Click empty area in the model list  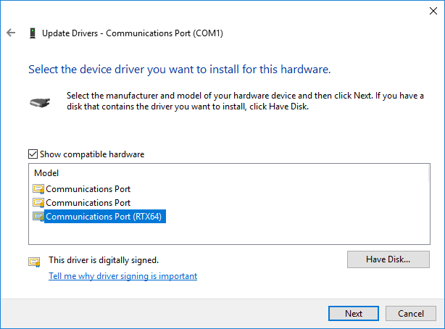(x=284, y=233)
